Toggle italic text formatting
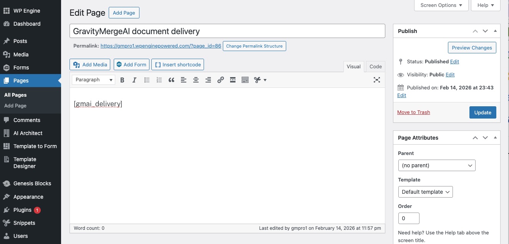This screenshot has height=244, width=509. click(x=134, y=80)
